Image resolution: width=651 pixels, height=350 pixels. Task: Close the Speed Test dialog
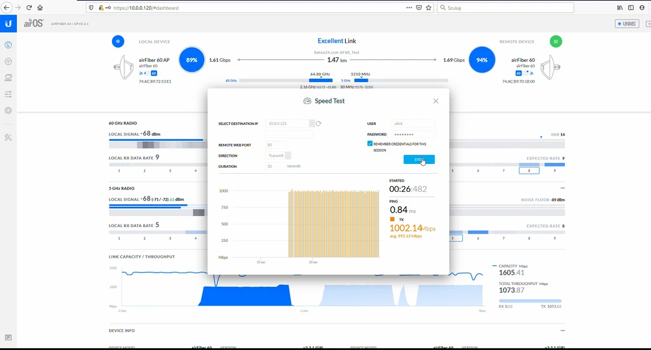436,101
